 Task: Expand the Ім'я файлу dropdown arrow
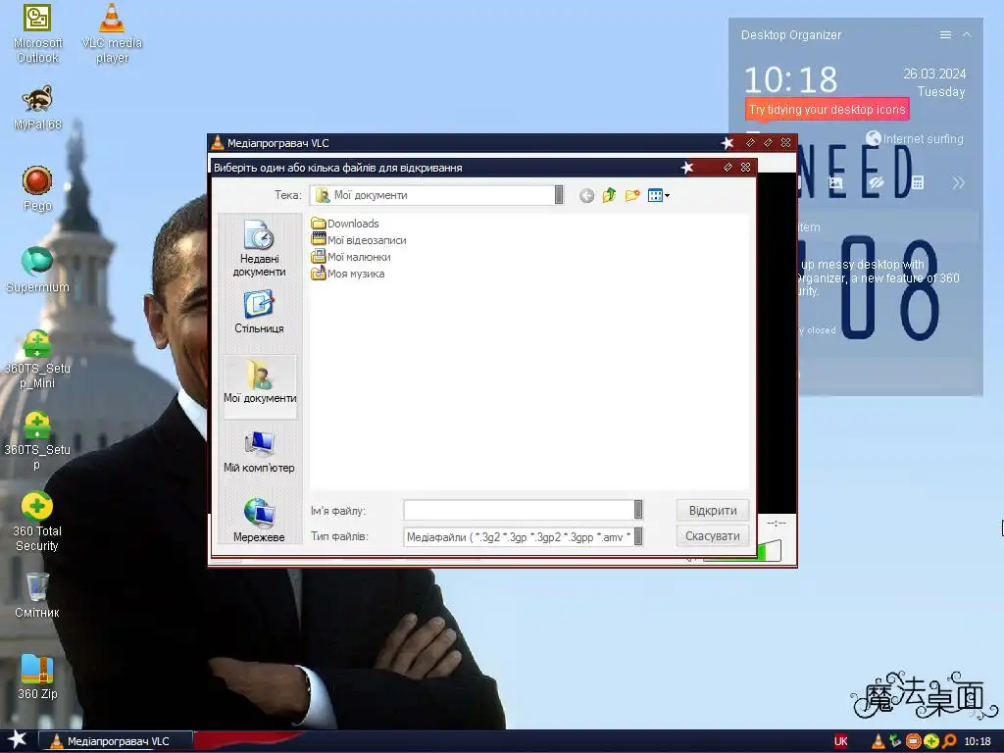(x=638, y=510)
